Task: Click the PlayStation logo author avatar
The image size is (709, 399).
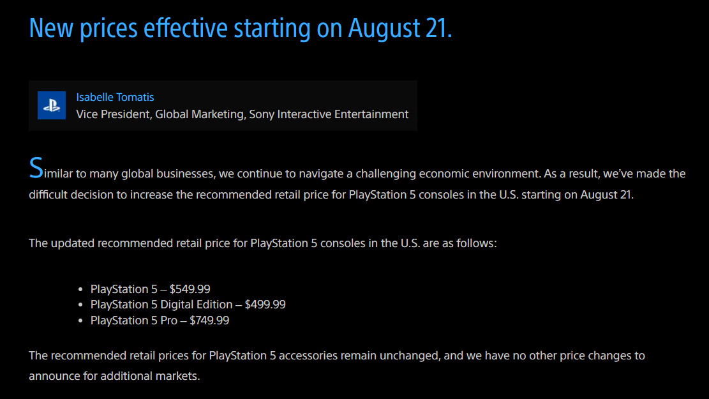Action: coord(52,105)
